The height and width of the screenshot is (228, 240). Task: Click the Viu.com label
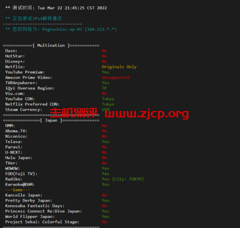click(x=15, y=93)
